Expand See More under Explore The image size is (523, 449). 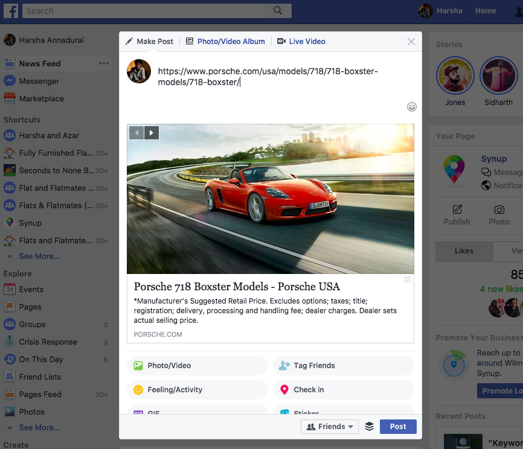(39, 427)
